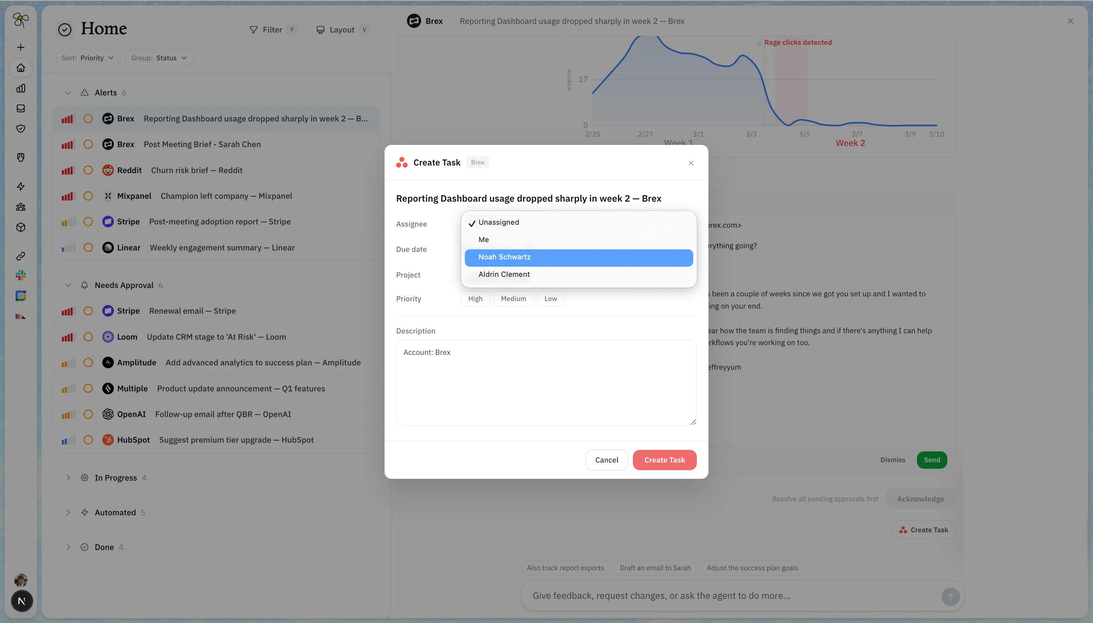This screenshot has height=623, width=1093.
Task: Click into the Description text area
Action: click(x=546, y=383)
